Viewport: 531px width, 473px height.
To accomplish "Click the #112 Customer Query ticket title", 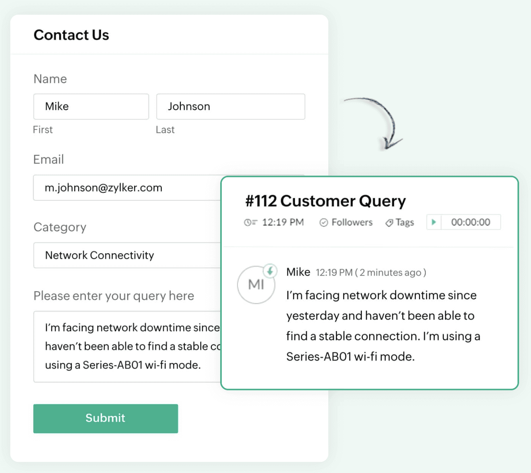I will click(326, 201).
